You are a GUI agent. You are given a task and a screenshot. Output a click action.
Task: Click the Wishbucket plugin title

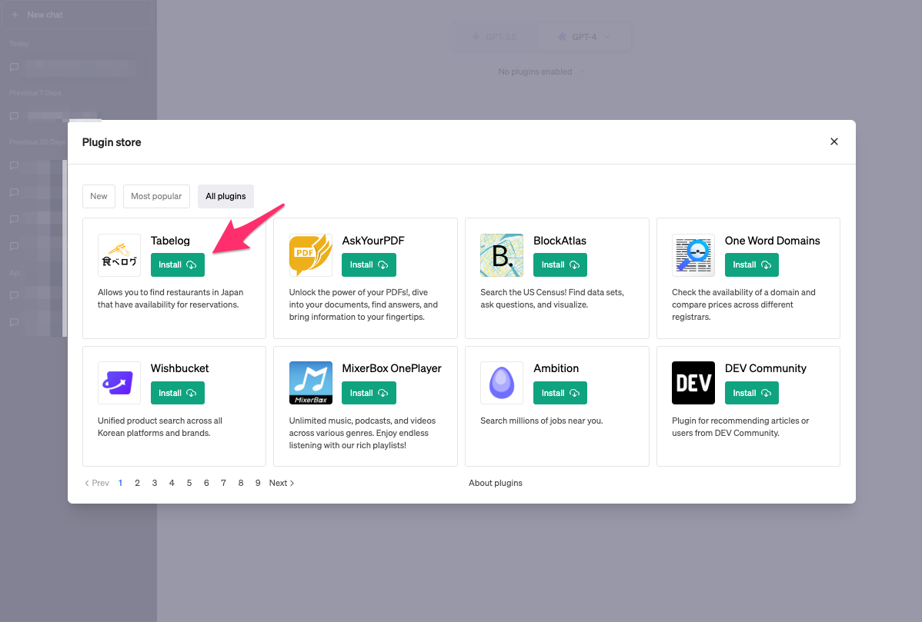(180, 368)
